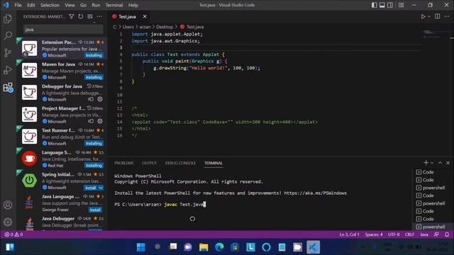Open the Extensions view icon

8,88
